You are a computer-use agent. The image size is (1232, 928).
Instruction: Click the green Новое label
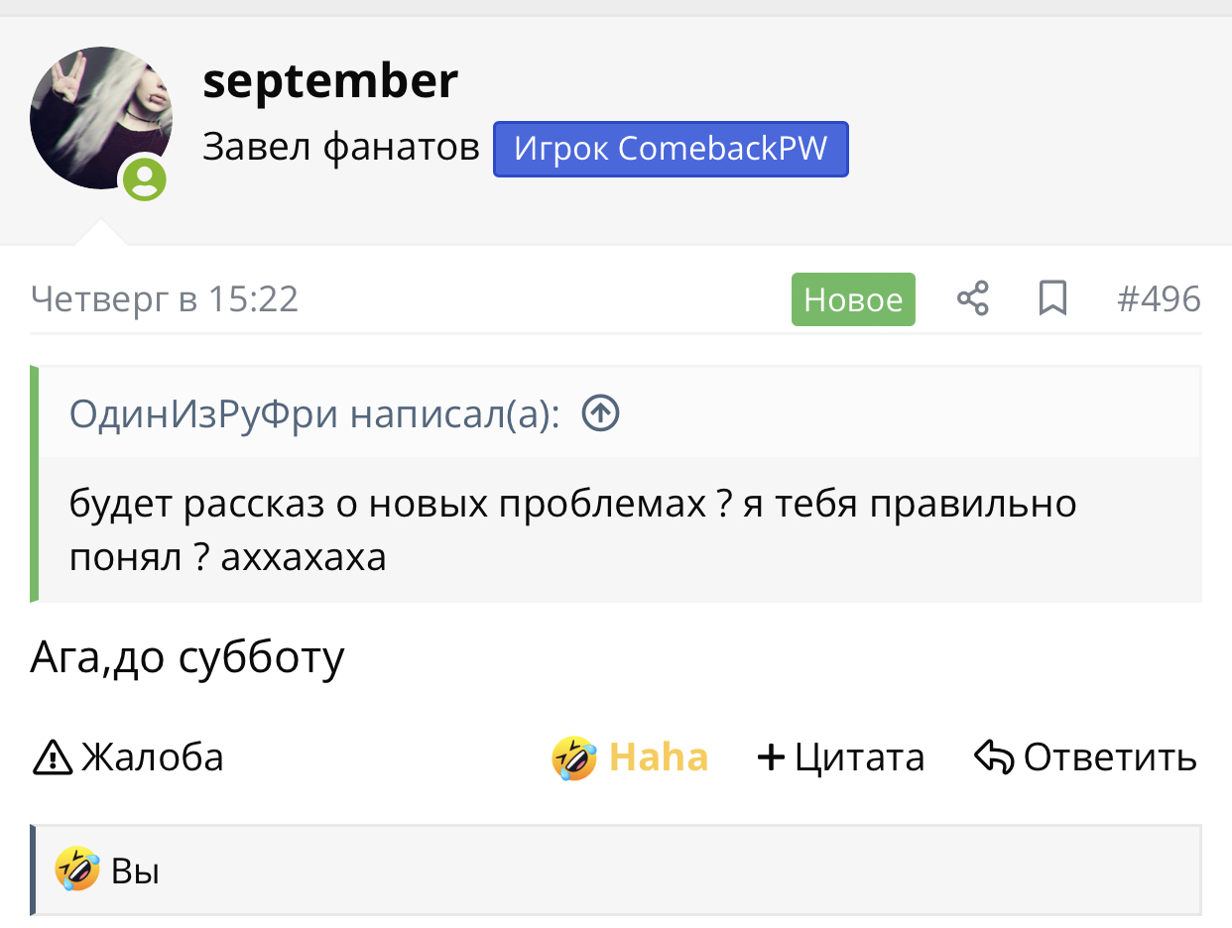pos(852,299)
